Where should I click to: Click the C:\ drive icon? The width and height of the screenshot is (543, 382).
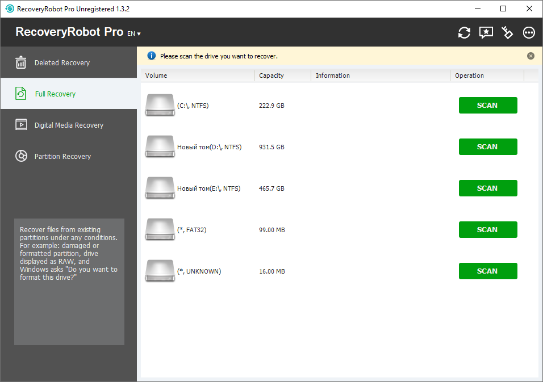click(160, 105)
